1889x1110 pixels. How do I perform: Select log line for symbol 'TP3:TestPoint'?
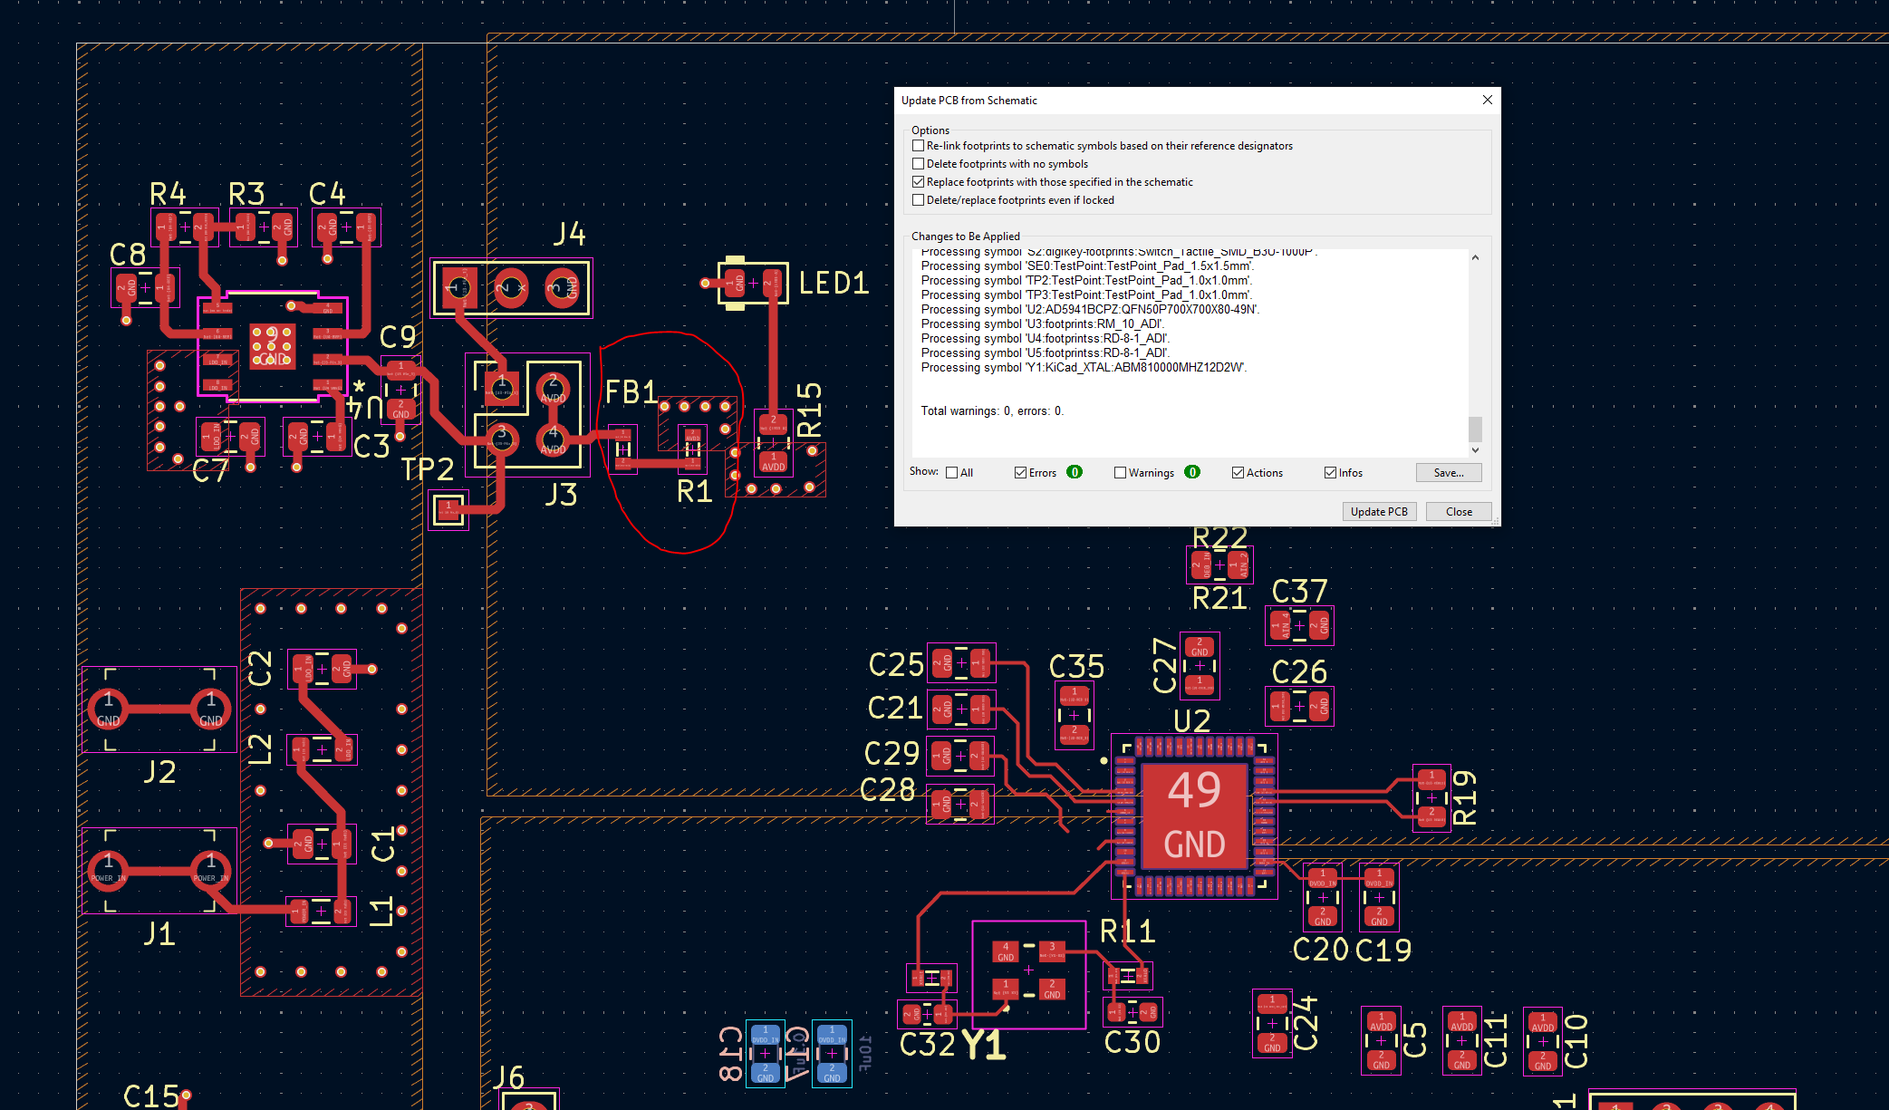(1086, 295)
